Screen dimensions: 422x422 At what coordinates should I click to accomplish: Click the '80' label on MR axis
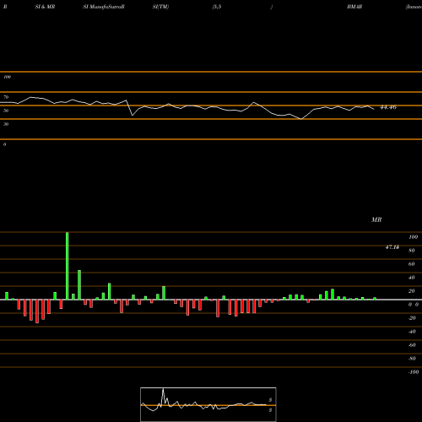click(x=412, y=251)
